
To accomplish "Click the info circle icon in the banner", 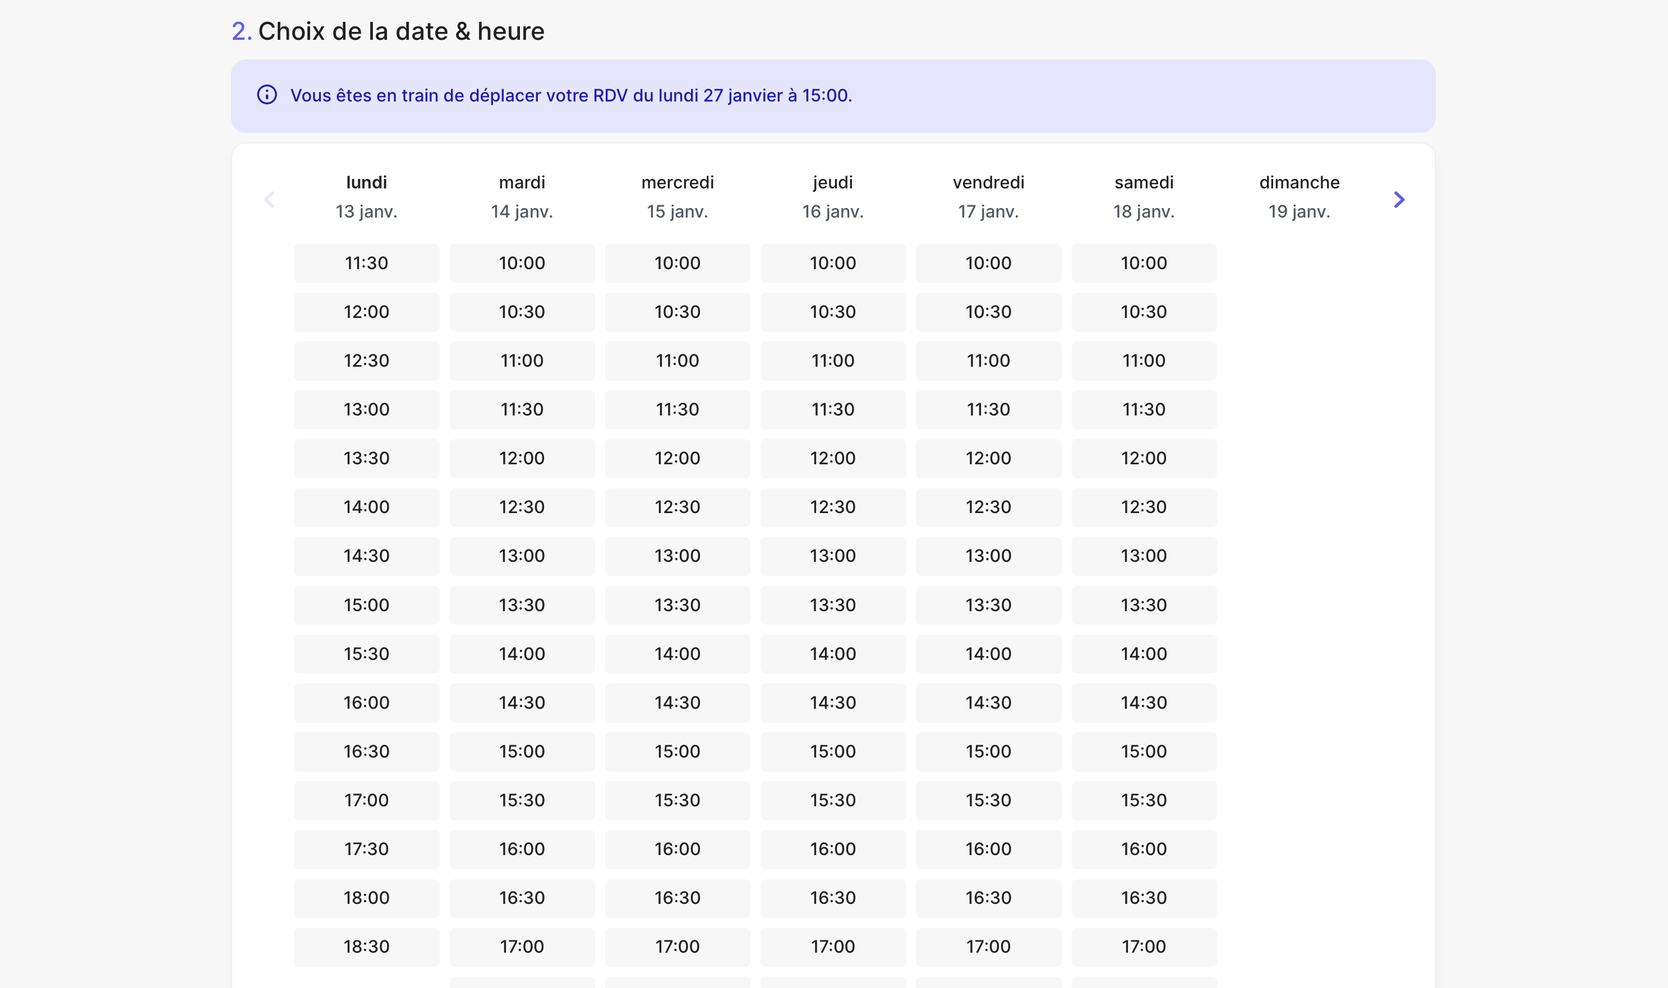I will (266, 95).
